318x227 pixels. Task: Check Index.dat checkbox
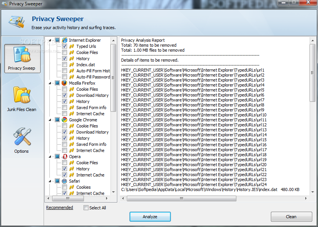64,65
